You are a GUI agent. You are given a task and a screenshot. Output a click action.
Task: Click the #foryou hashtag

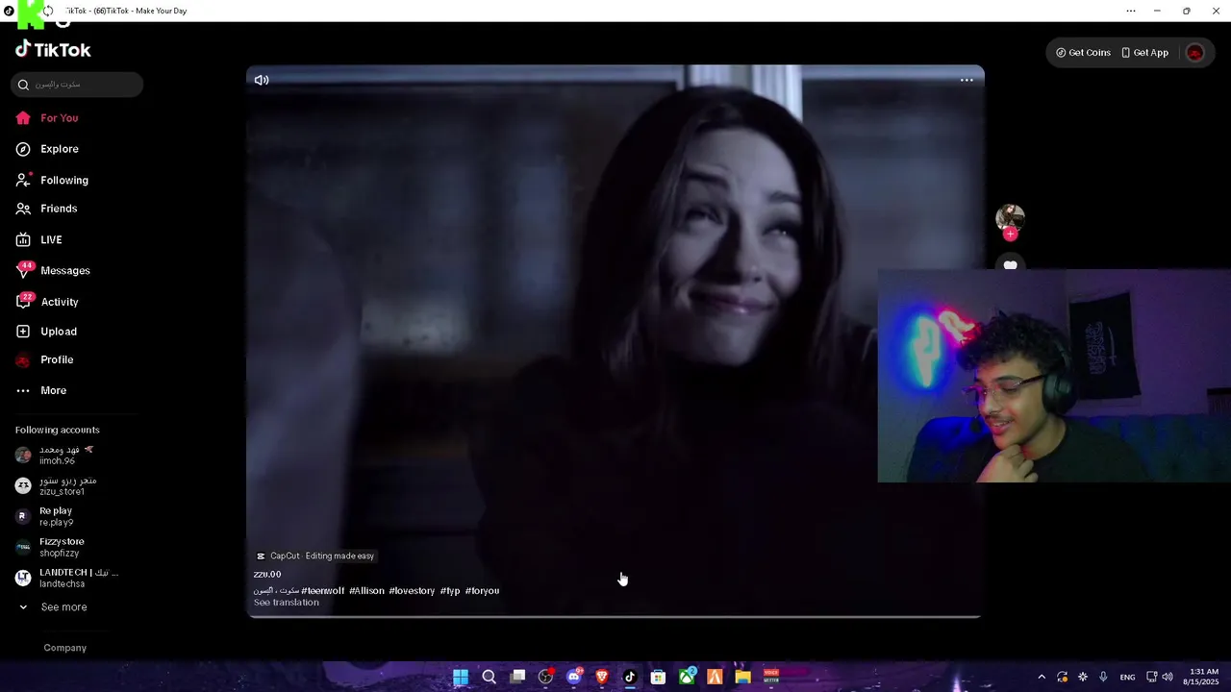point(482,591)
